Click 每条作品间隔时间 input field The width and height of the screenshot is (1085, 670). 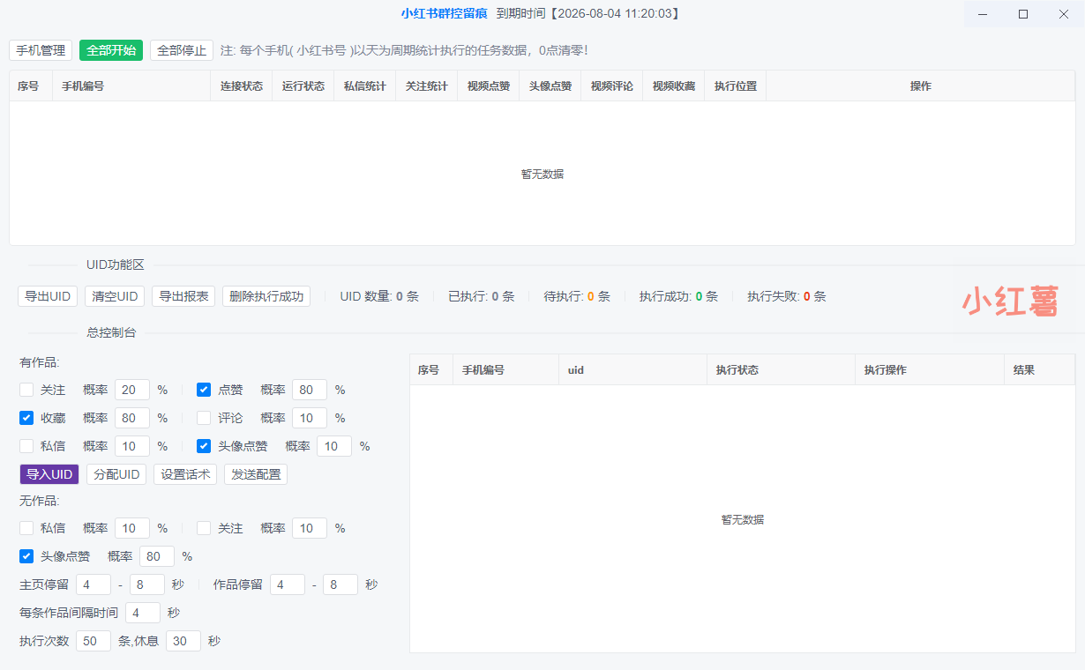coord(143,613)
